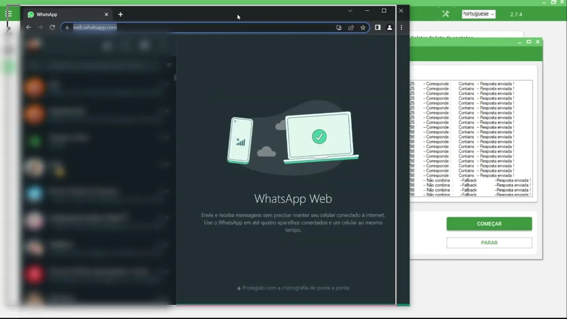Click the share page icon in address bar
The width and height of the screenshot is (567, 319).
pos(351,27)
